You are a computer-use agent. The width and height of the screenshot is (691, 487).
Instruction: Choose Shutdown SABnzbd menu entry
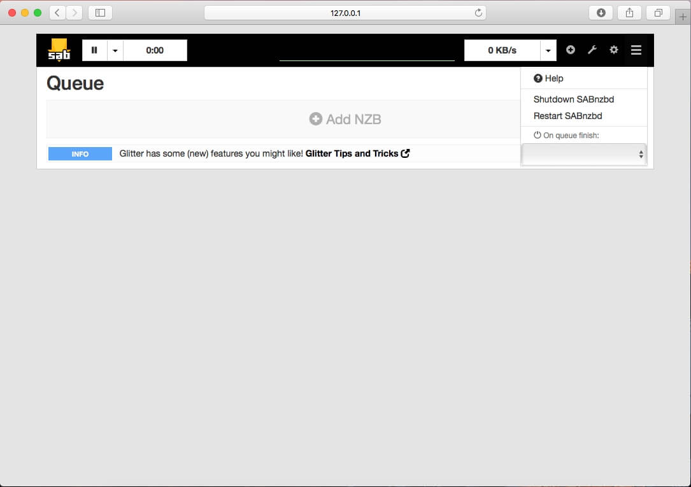click(573, 99)
